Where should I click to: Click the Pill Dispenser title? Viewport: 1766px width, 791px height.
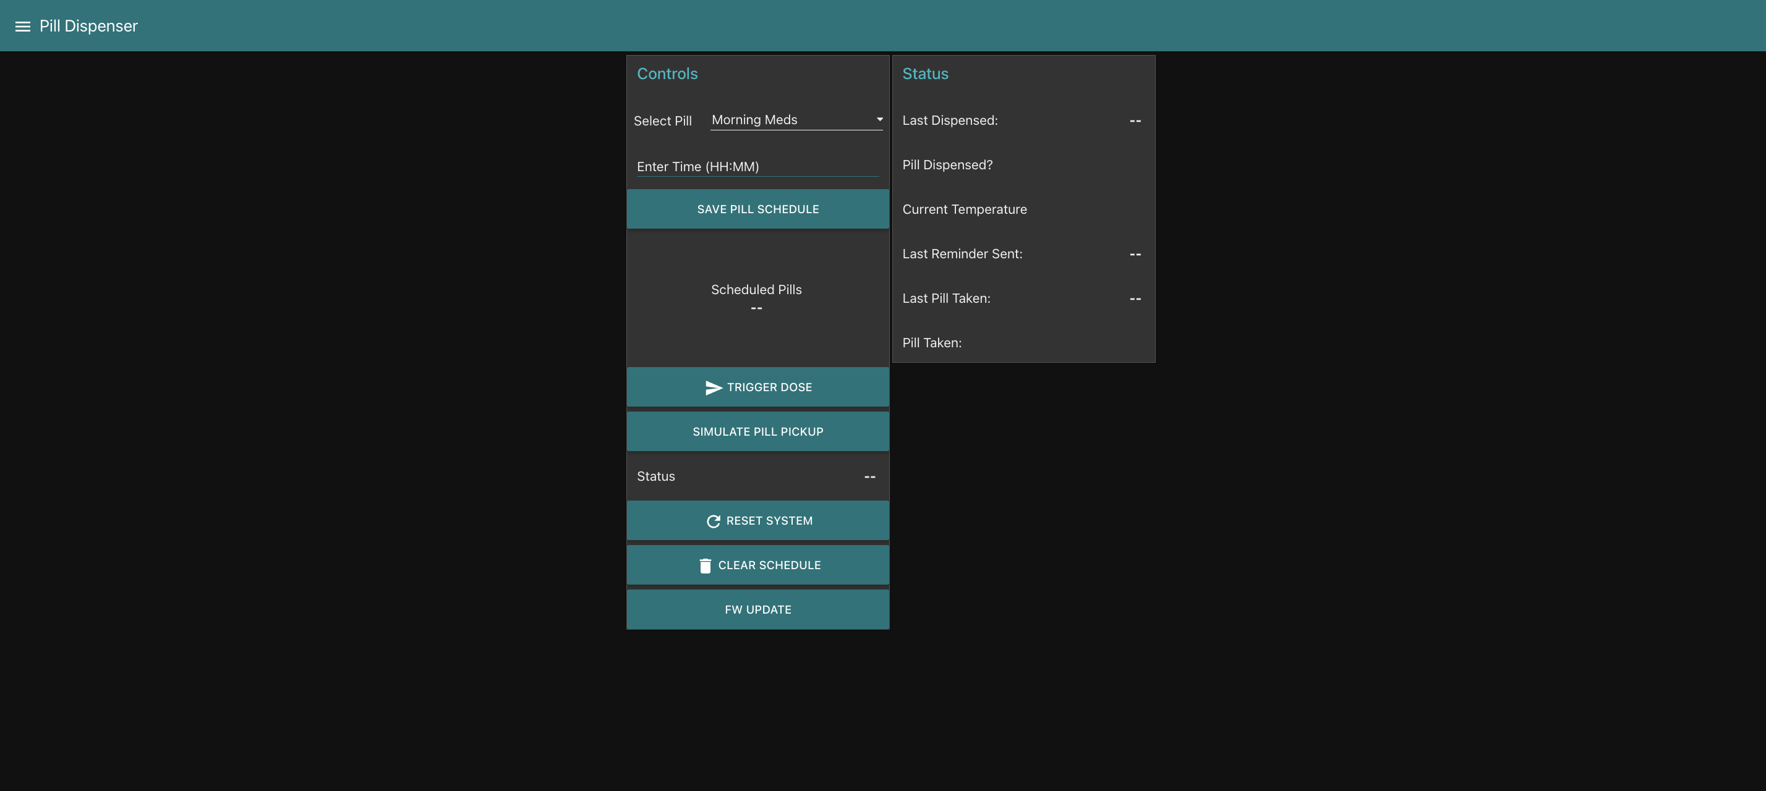pyautogui.click(x=88, y=26)
